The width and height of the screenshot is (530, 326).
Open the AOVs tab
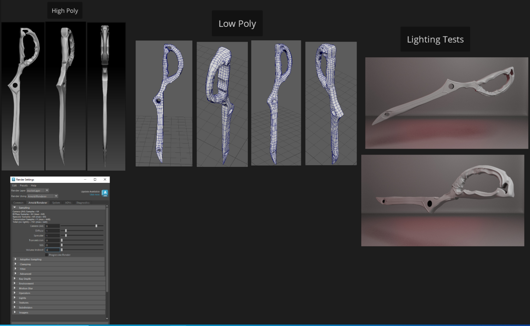68,203
